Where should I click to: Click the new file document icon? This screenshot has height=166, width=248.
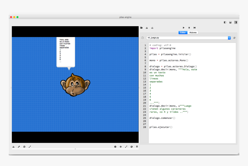142,38
